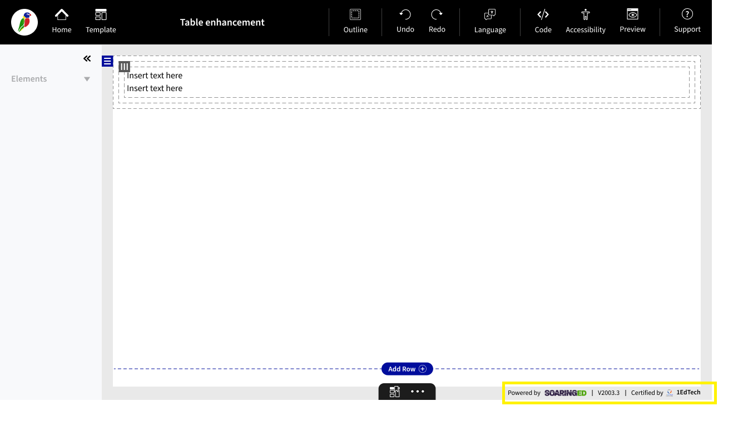Viewport: 738px width, 426px height.
Task: Select the 'Table enhancement' title
Action: click(x=222, y=22)
